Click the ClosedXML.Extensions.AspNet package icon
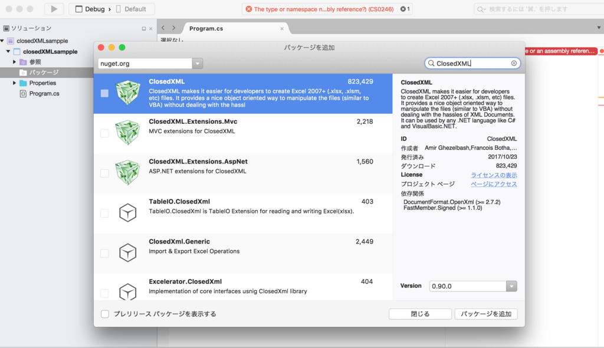The image size is (604, 348). pos(128,173)
